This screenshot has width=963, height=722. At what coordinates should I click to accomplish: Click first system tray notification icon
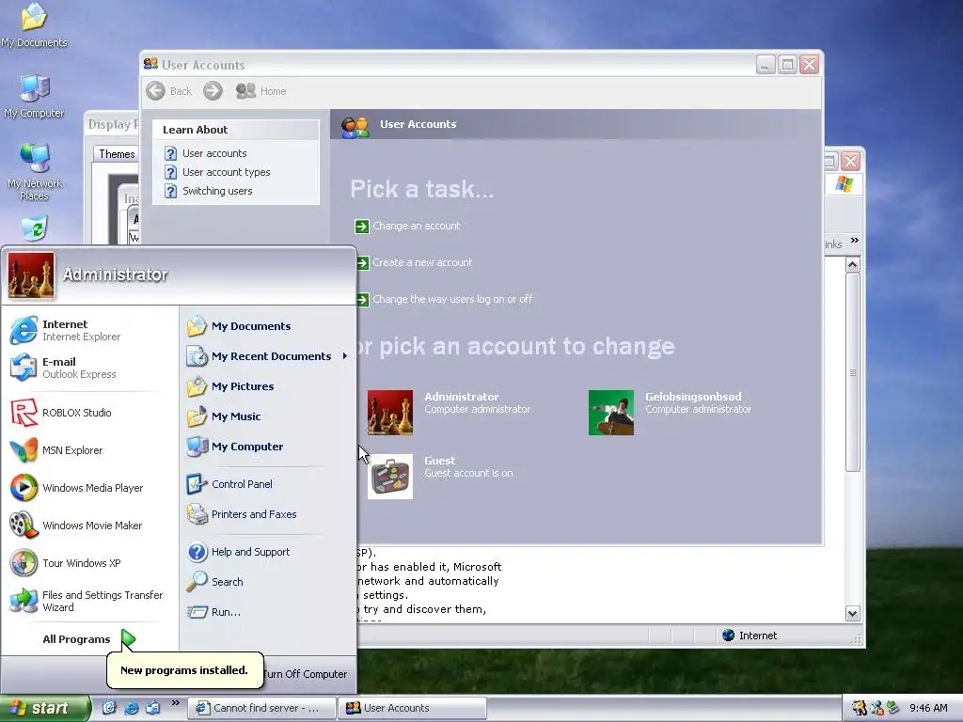click(860, 708)
